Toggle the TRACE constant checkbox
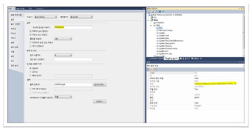This screenshot has width=252, height=130. pos(30,35)
